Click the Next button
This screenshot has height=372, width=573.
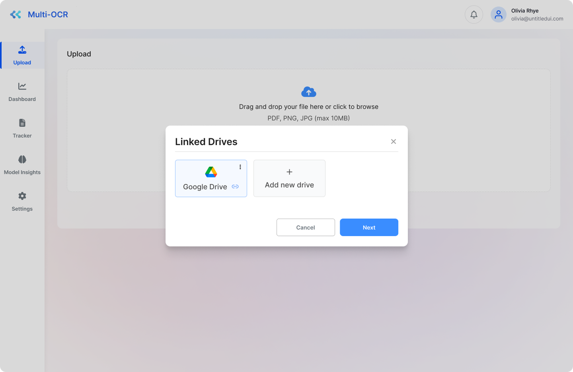(369, 227)
